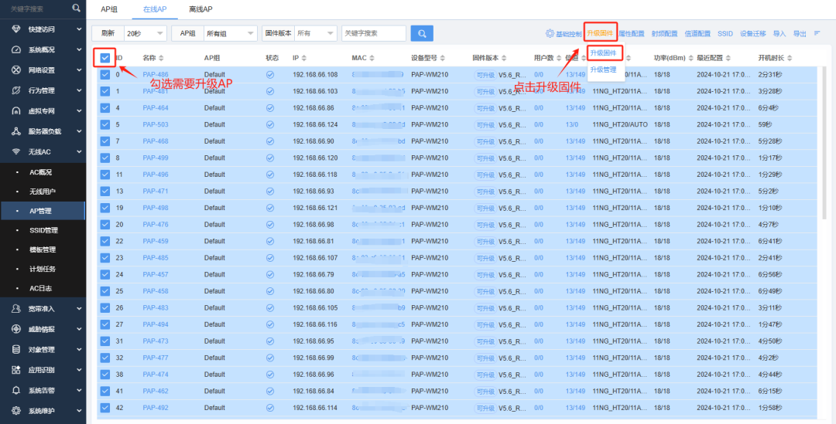The height and width of the screenshot is (424, 836).
Task: Click the 属性配置 link
Action: [x=632, y=33]
